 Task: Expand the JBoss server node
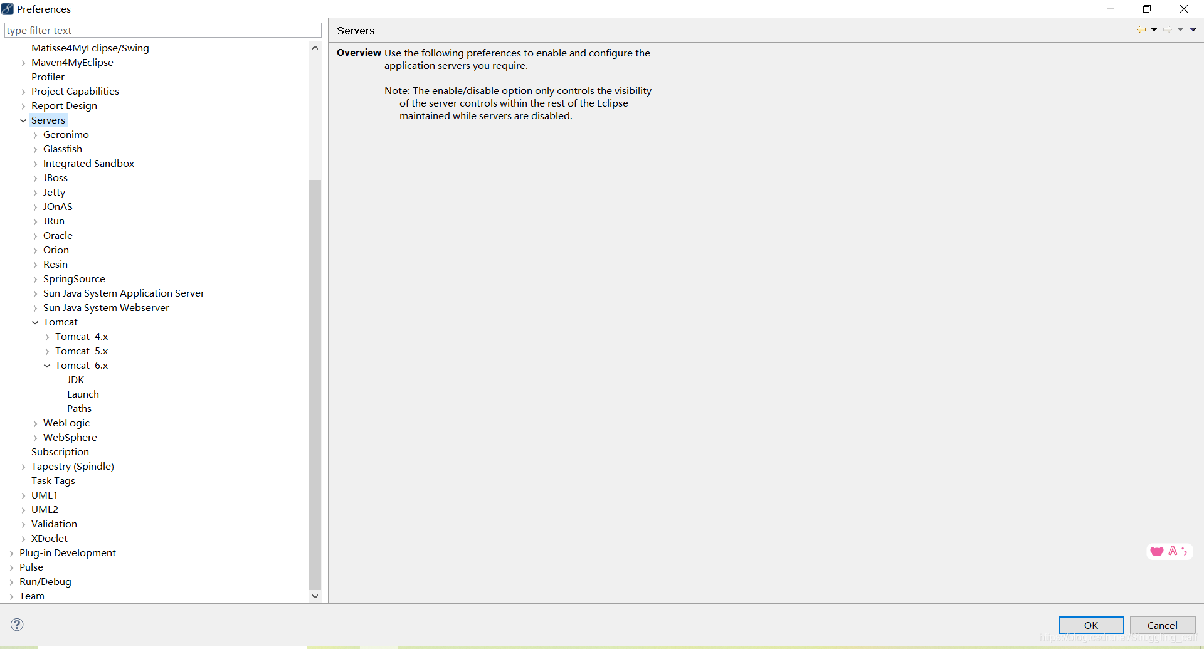click(35, 178)
